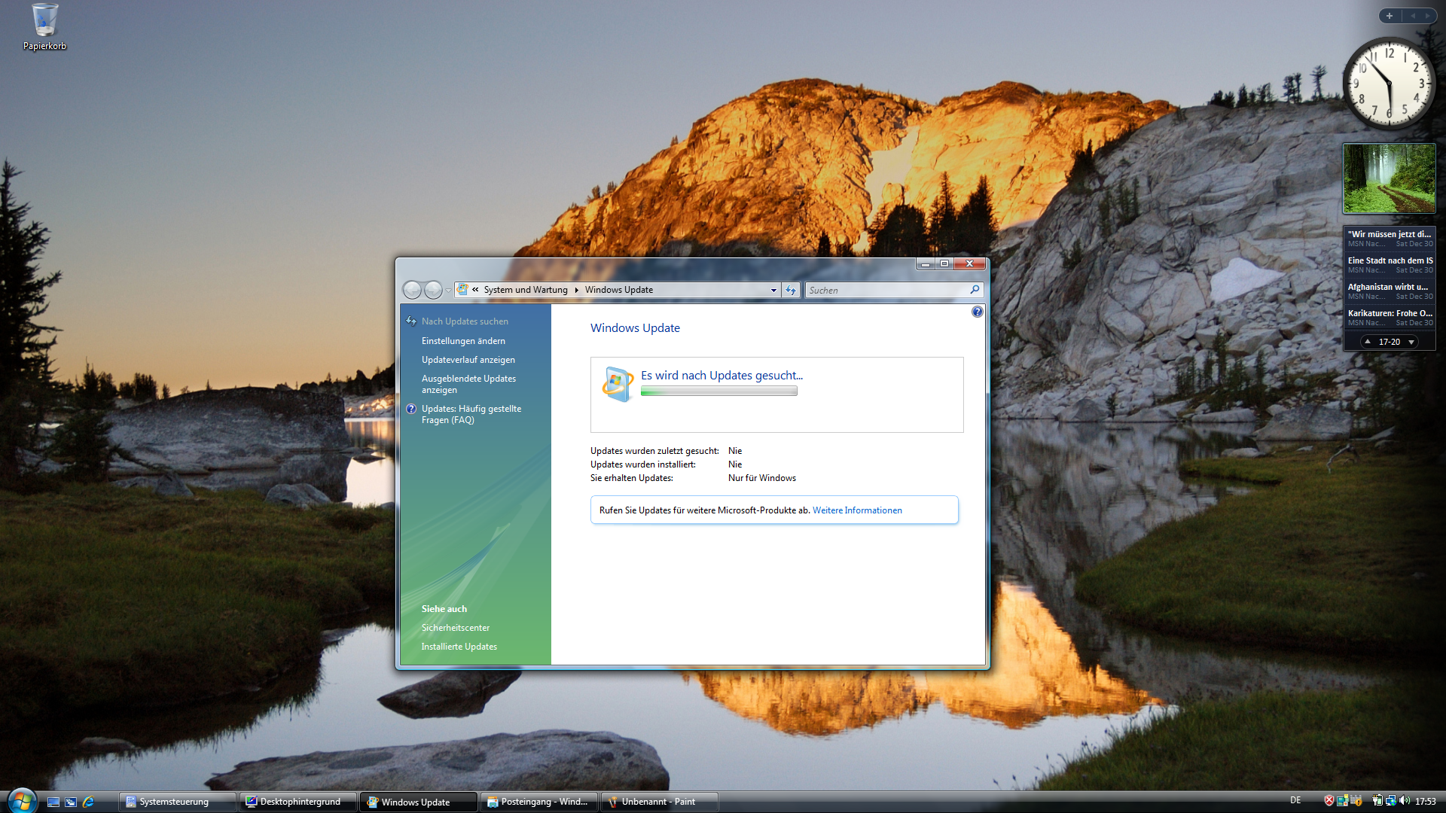This screenshot has width=1446, height=813.
Task: Click the Forward navigation arrow in Windows Update
Action: (433, 290)
